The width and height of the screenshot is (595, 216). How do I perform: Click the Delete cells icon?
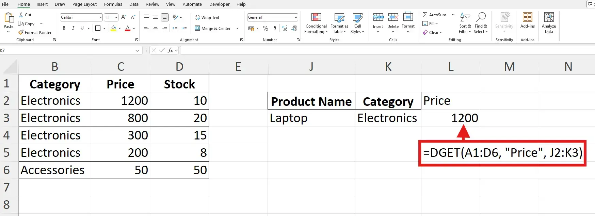tap(393, 17)
